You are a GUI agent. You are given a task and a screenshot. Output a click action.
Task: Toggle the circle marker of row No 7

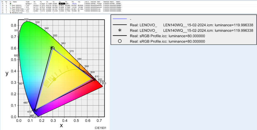coord(3,3)
